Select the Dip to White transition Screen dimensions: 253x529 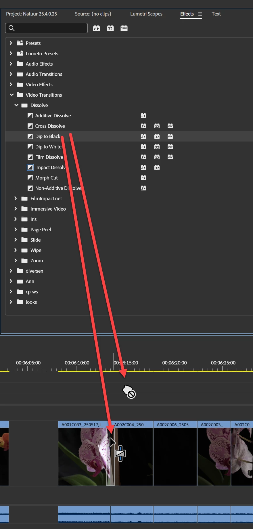48,147
